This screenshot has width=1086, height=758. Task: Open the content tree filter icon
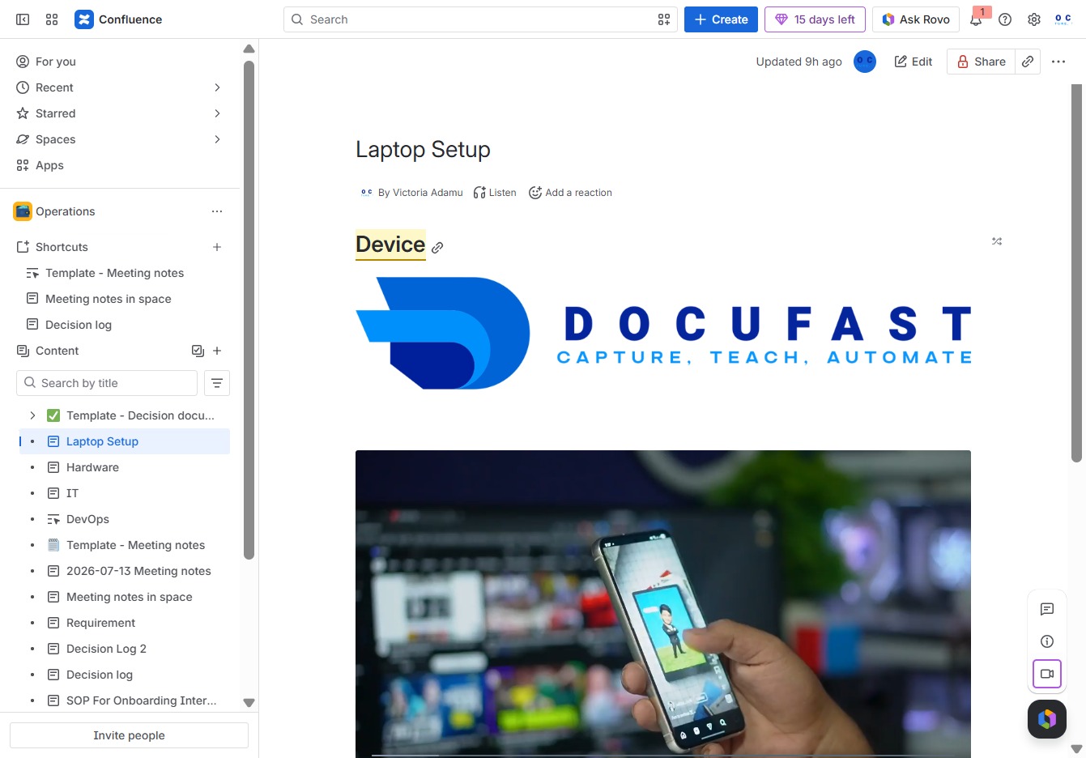coord(217,383)
